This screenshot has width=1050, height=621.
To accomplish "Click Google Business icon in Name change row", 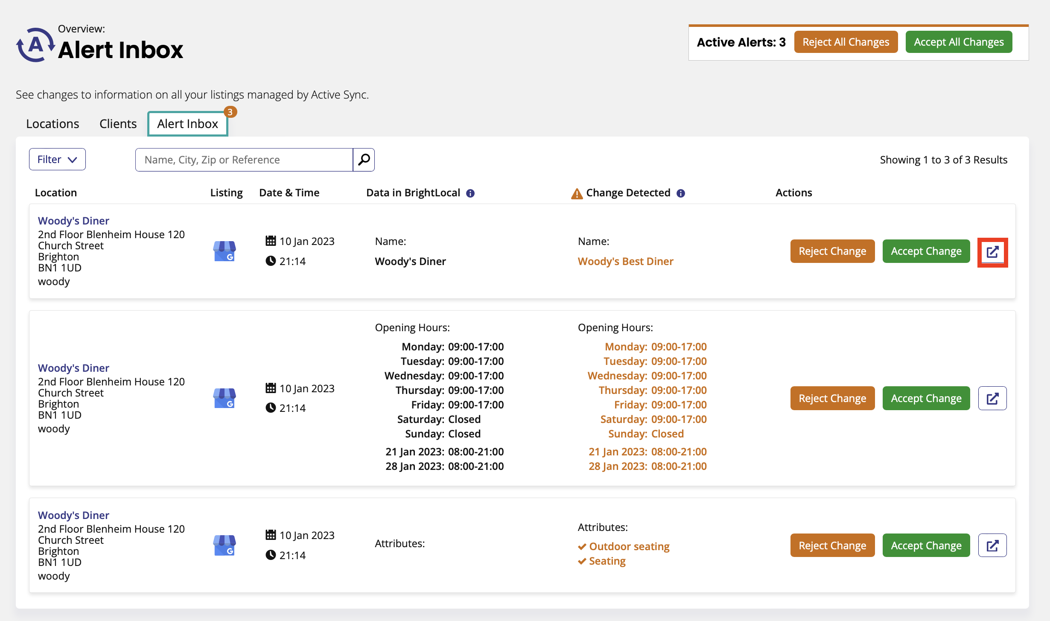I will tap(225, 251).
